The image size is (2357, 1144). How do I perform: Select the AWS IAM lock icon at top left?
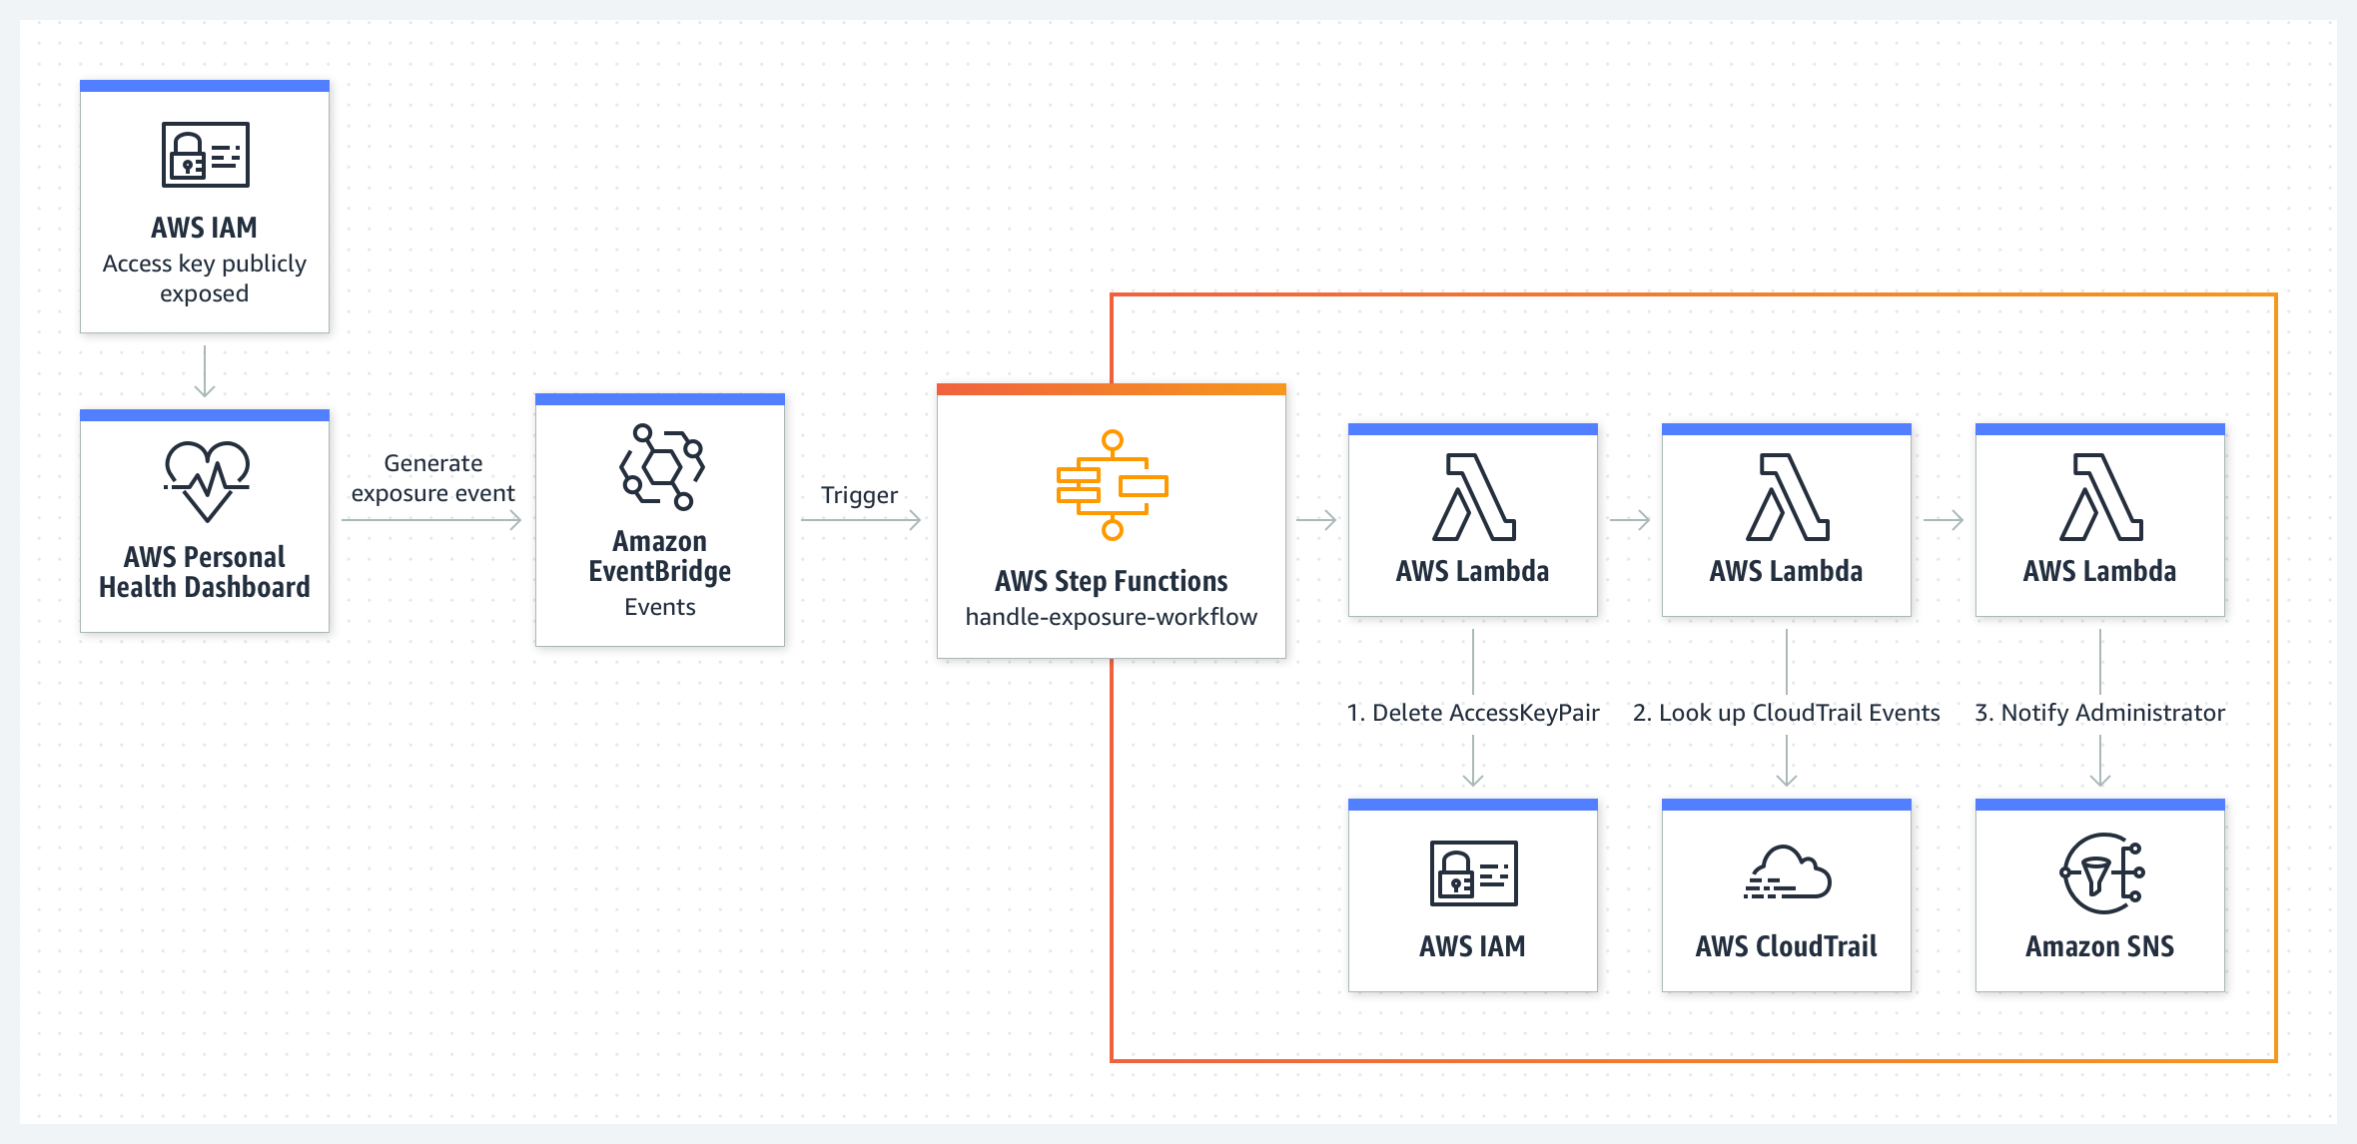pos(204,155)
